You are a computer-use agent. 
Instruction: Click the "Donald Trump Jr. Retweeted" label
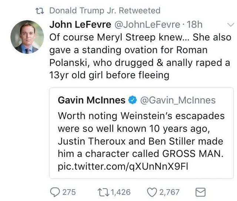105,10
